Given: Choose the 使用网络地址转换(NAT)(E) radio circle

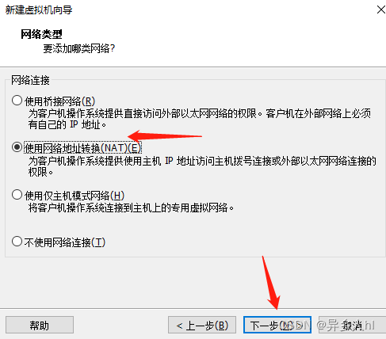Looking at the screenshot, I should coord(17,147).
